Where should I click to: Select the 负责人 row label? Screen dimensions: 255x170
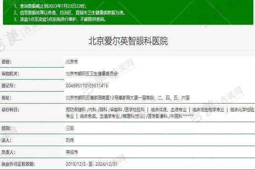click(x=8, y=151)
